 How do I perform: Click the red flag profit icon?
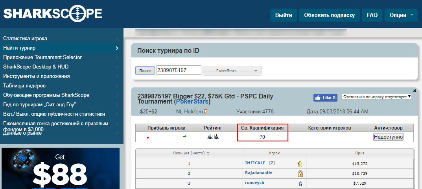tap(148, 137)
